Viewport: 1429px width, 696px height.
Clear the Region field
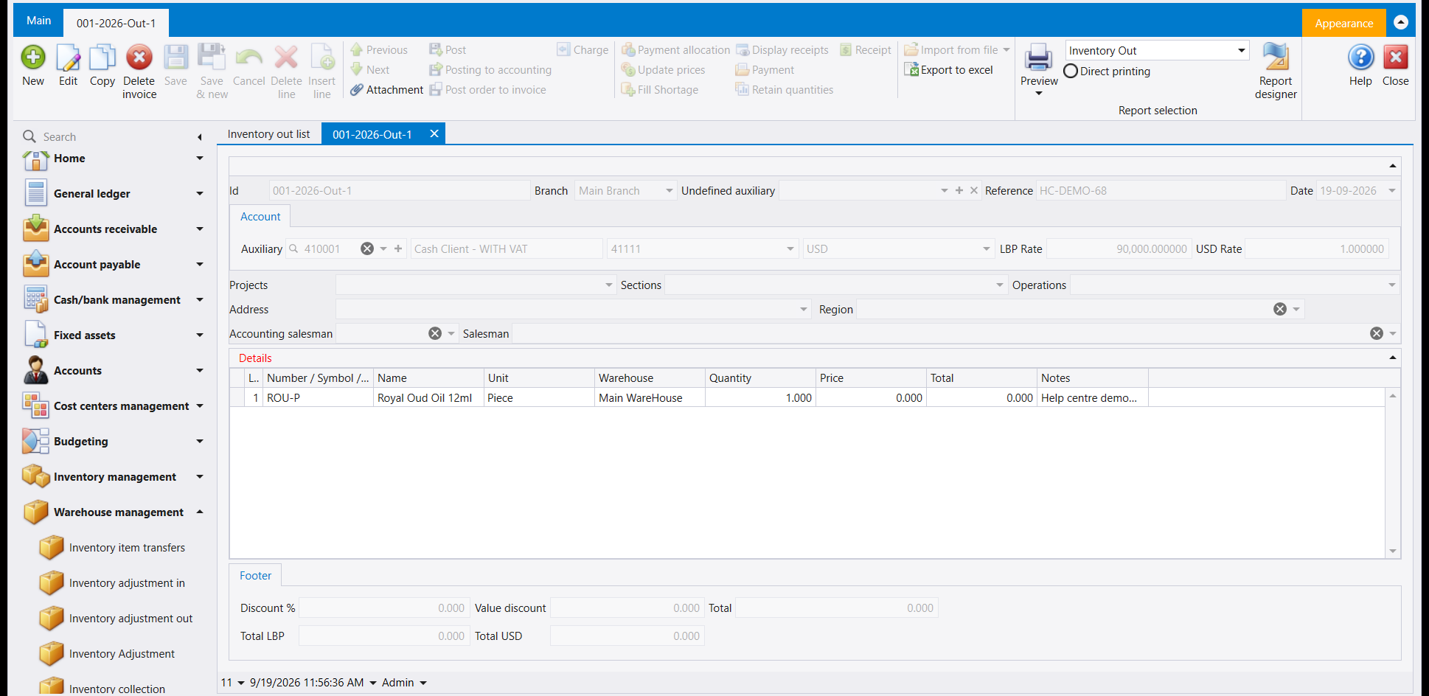click(x=1280, y=310)
